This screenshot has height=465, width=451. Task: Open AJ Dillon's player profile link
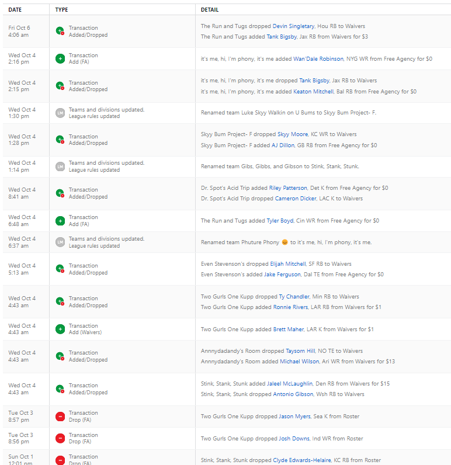pos(283,145)
